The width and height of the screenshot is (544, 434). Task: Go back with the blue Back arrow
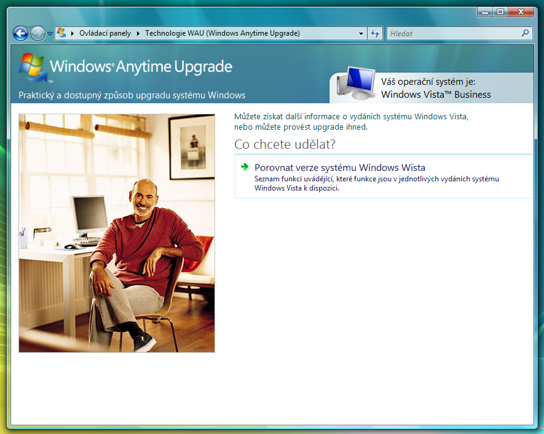tap(20, 34)
